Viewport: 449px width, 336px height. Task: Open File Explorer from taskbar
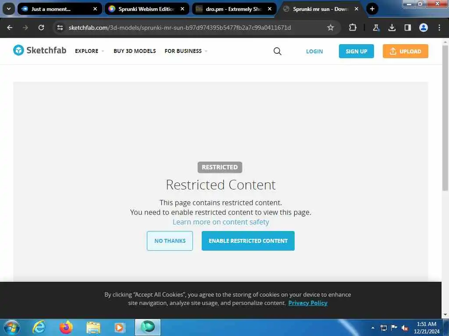point(93,327)
